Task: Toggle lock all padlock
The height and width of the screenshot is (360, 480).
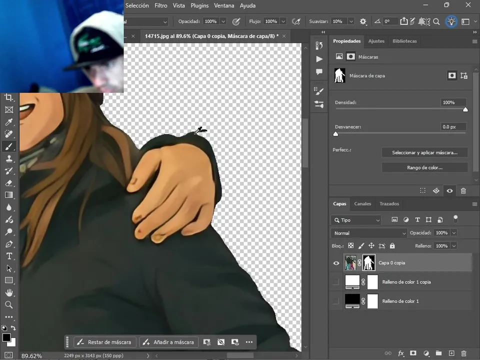Action: click(392, 246)
